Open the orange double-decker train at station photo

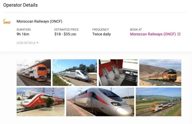tap(34, 73)
